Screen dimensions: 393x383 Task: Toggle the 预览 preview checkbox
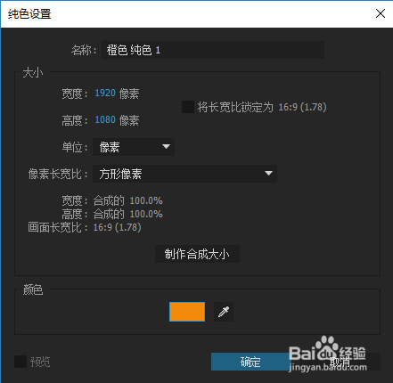click(20, 362)
